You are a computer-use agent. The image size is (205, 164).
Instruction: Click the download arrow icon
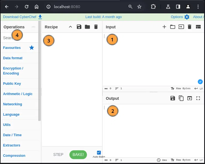click(40, 17)
